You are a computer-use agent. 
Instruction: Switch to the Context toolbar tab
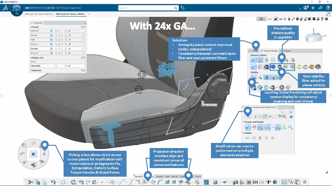(159, 176)
